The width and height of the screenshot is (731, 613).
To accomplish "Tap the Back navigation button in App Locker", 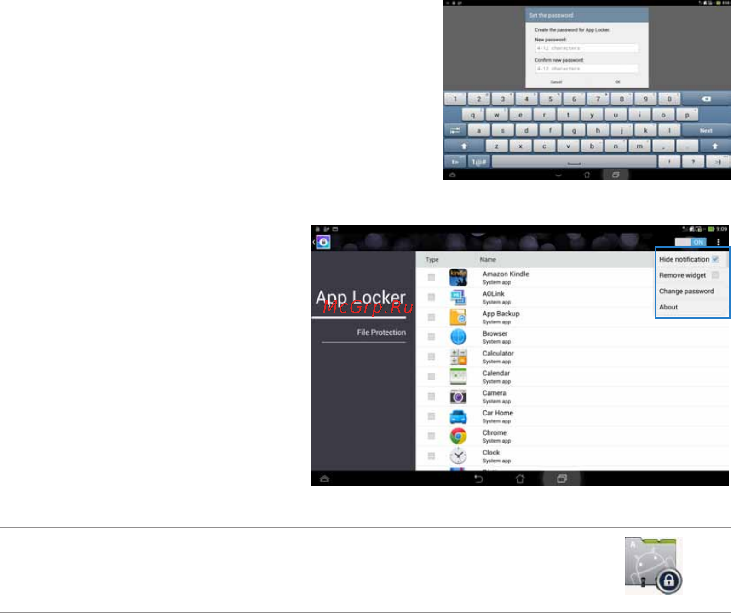I will pyautogui.click(x=478, y=479).
